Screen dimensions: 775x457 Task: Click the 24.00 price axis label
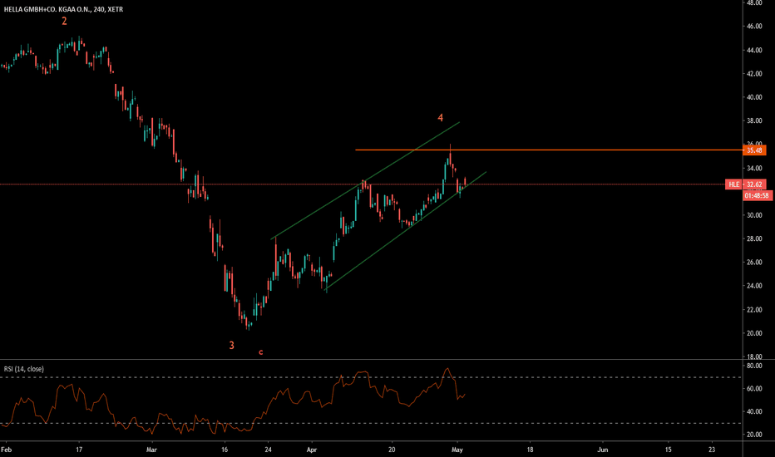click(x=754, y=286)
